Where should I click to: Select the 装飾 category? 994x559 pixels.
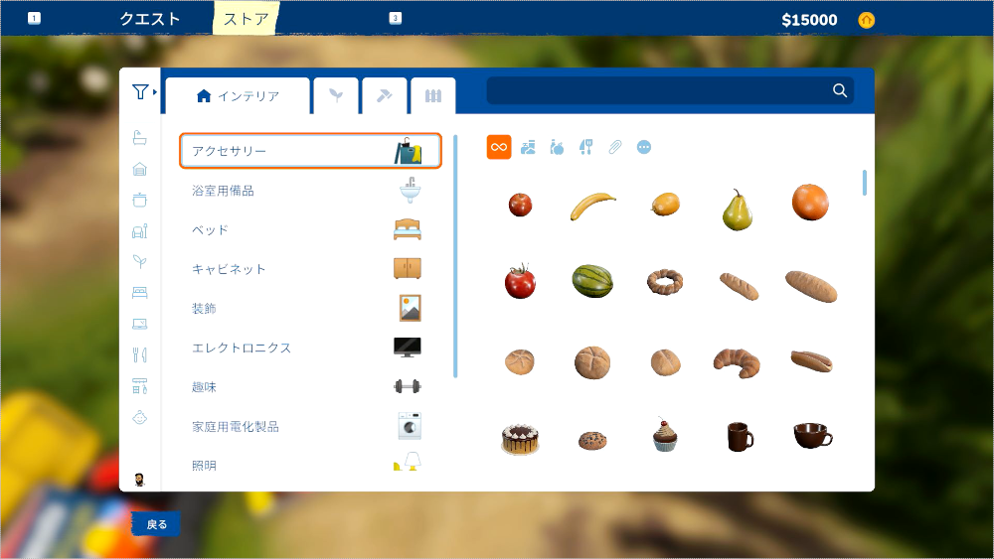click(x=310, y=309)
